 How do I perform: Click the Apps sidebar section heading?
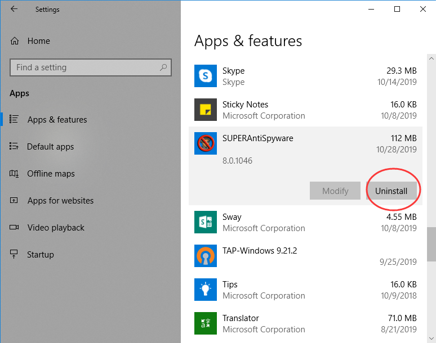tap(19, 93)
